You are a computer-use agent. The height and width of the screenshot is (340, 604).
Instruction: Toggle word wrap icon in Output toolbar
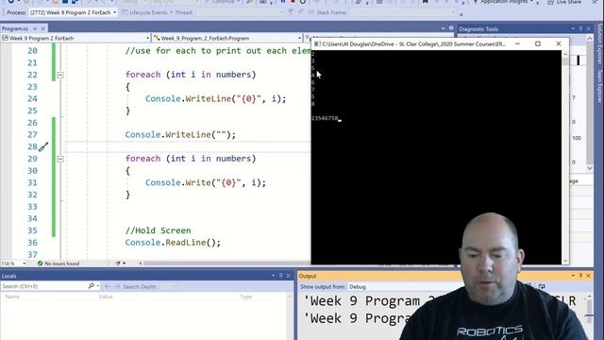pos(542,286)
